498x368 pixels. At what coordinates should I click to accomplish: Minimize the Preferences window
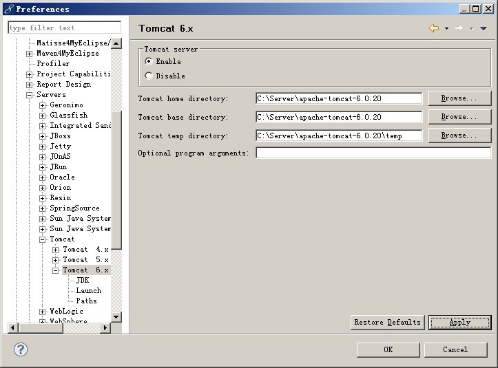[x=465, y=9]
